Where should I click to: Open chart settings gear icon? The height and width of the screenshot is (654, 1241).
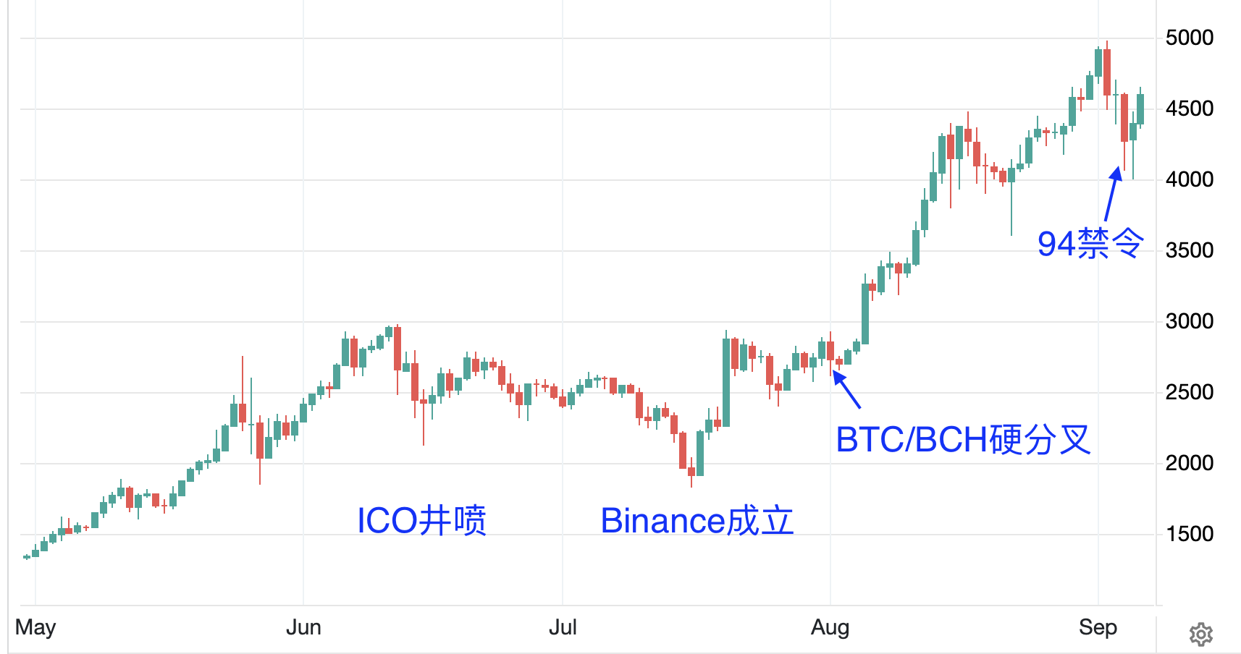[x=1200, y=634]
